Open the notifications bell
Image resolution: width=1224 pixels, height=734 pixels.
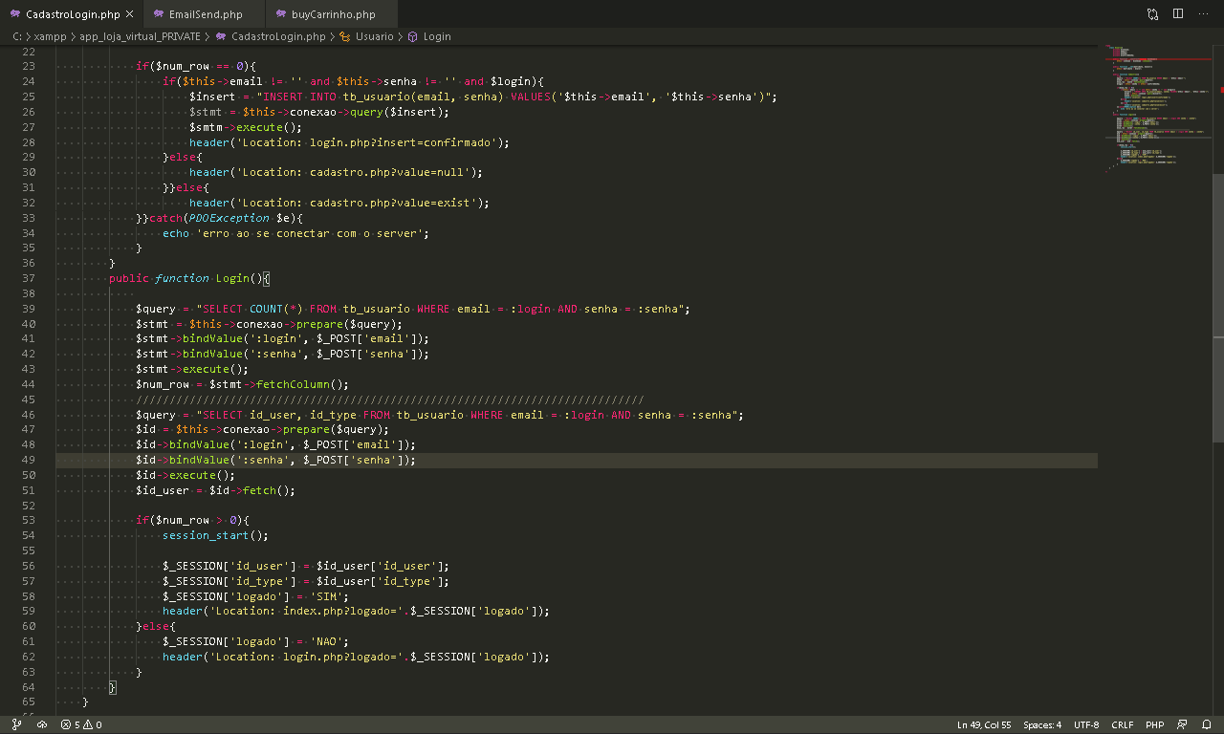click(1206, 724)
